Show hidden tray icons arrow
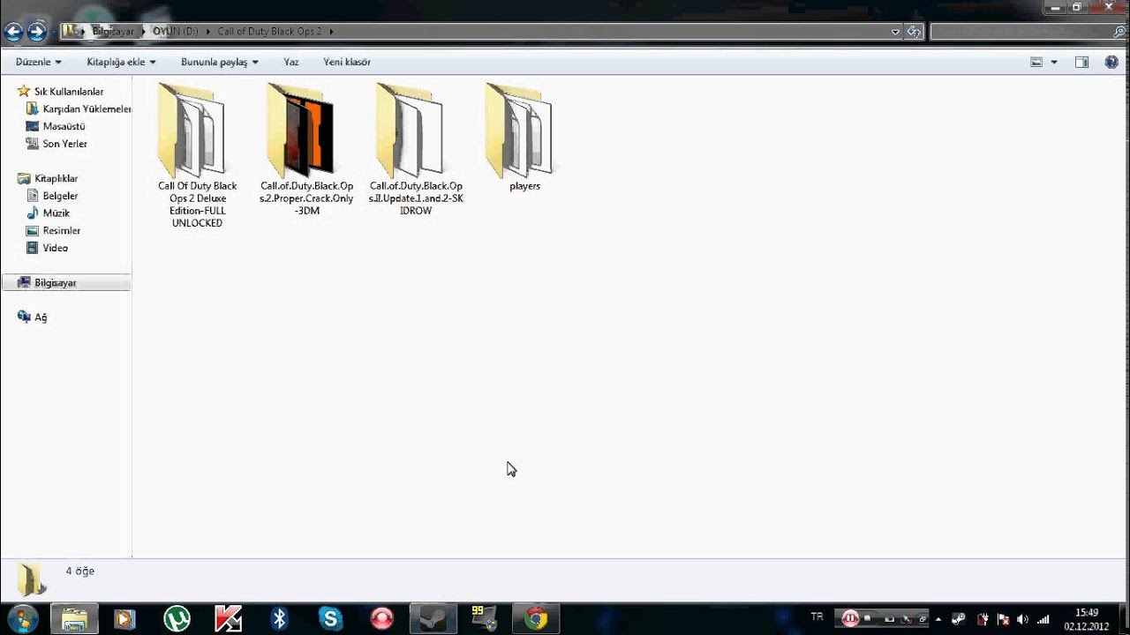The height and width of the screenshot is (635, 1130). [x=938, y=619]
